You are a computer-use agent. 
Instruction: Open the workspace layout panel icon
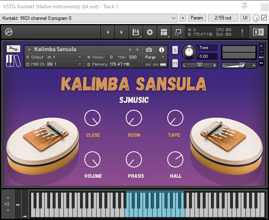pyautogui.click(x=164, y=32)
